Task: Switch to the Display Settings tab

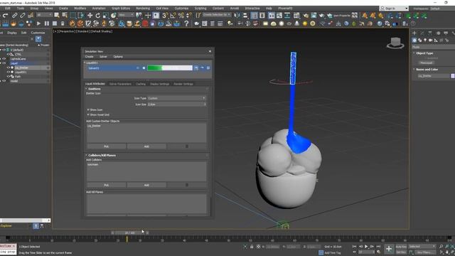Action: click(159, 84)
